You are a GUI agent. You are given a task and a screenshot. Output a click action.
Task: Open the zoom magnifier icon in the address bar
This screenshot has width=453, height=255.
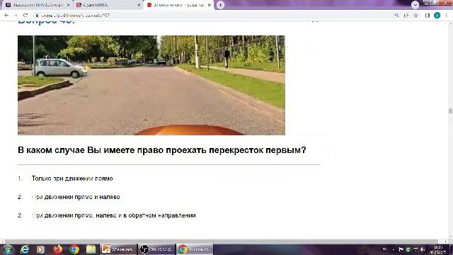click(x=396, y=16)
